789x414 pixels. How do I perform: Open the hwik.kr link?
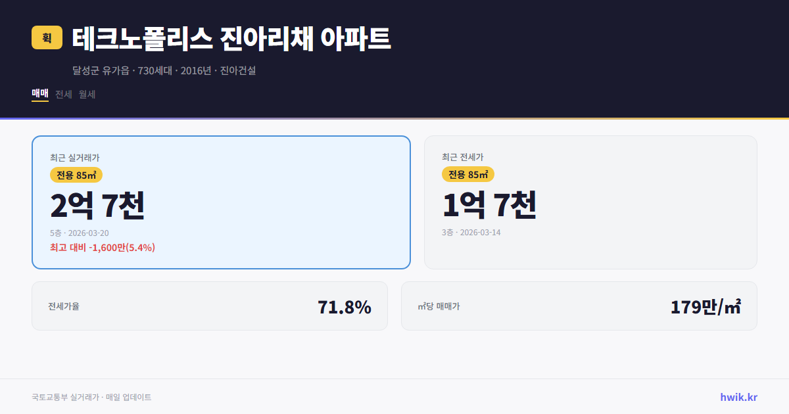point(738,397)
